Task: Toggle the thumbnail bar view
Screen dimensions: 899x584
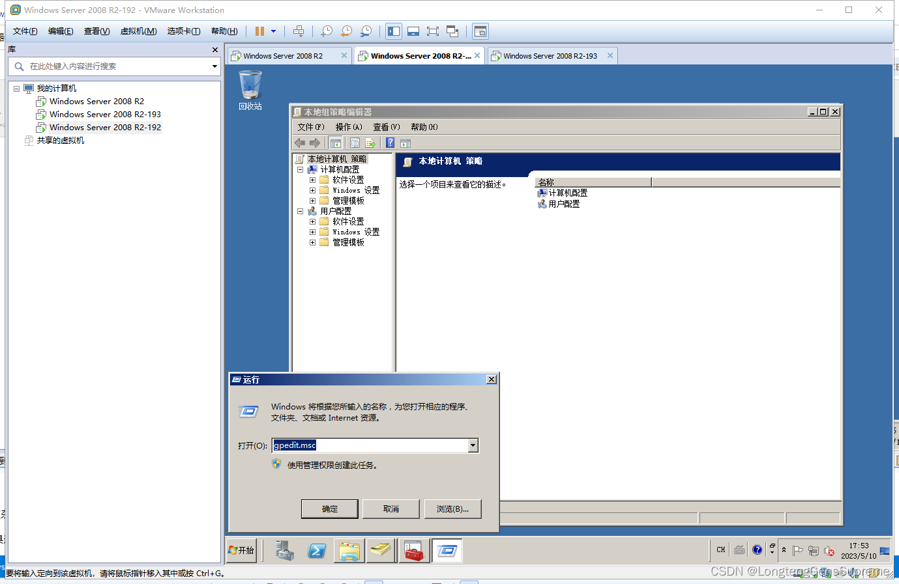Action: (413, 31)
